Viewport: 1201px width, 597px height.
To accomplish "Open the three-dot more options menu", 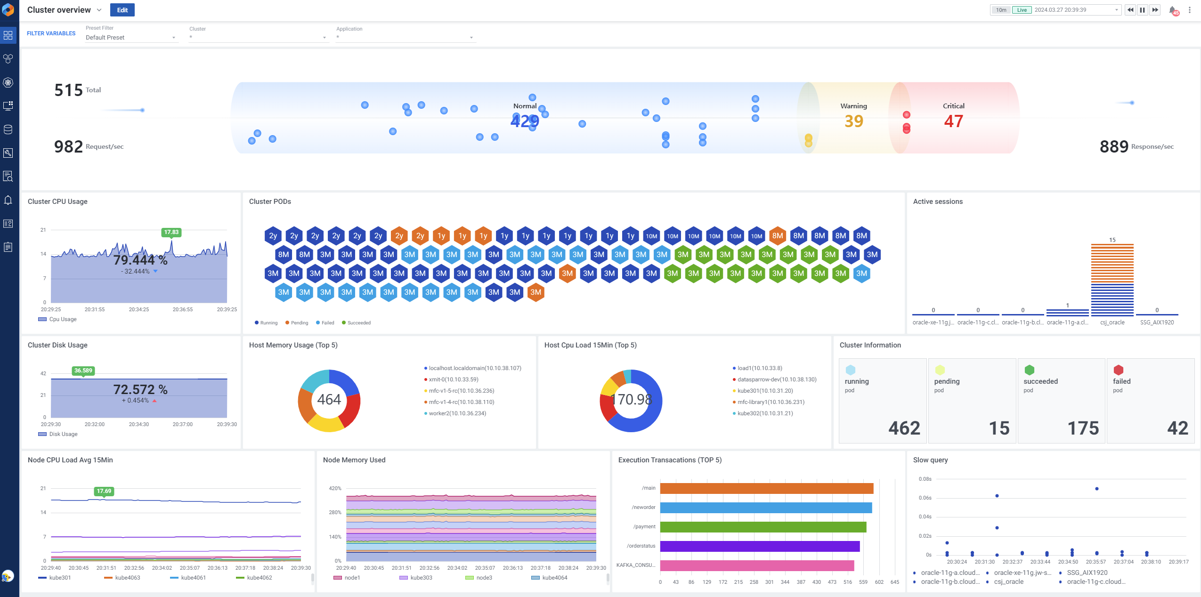I will click(1189, 10).
